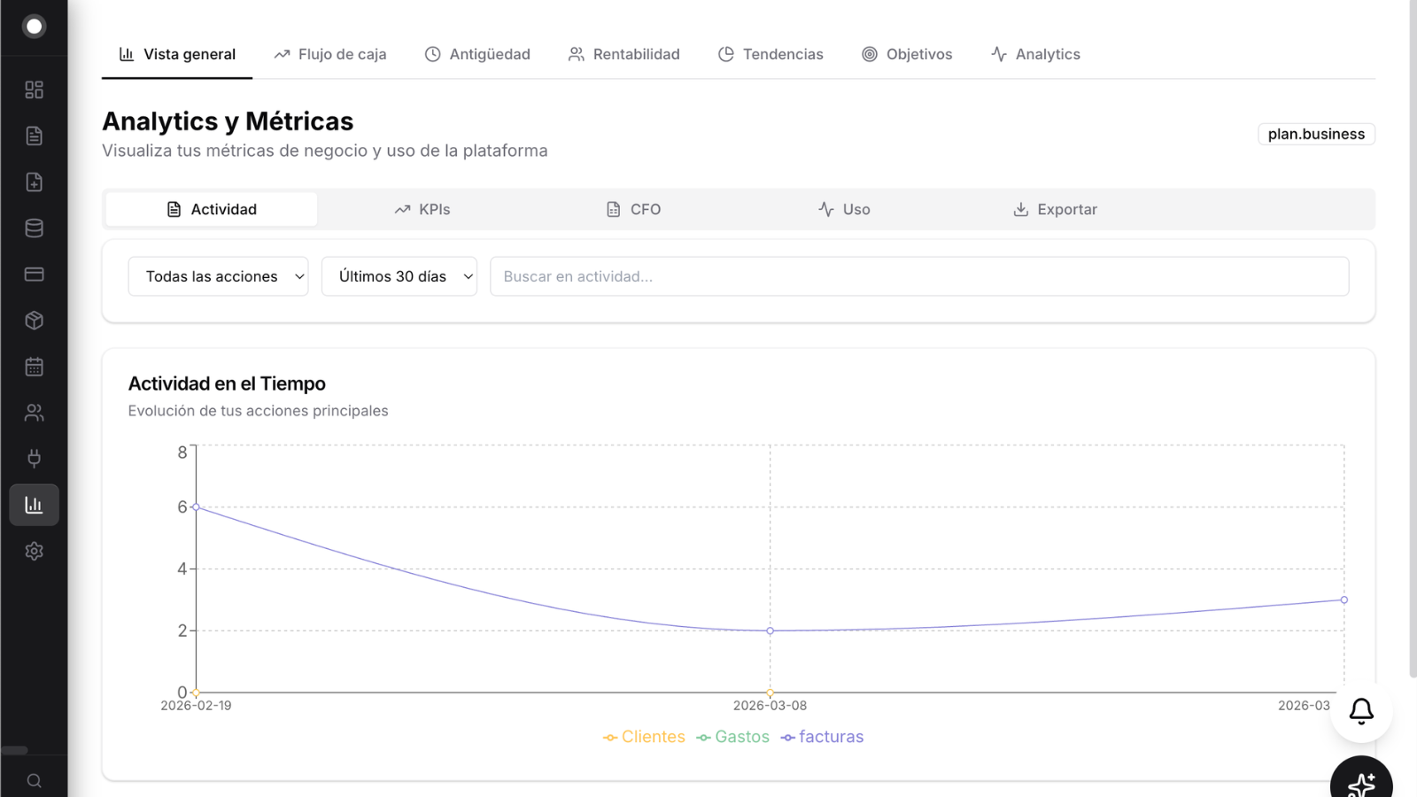Open the users icon in sidebar
The height and width of the screenshot is (797, 1417).
[34, 413]
